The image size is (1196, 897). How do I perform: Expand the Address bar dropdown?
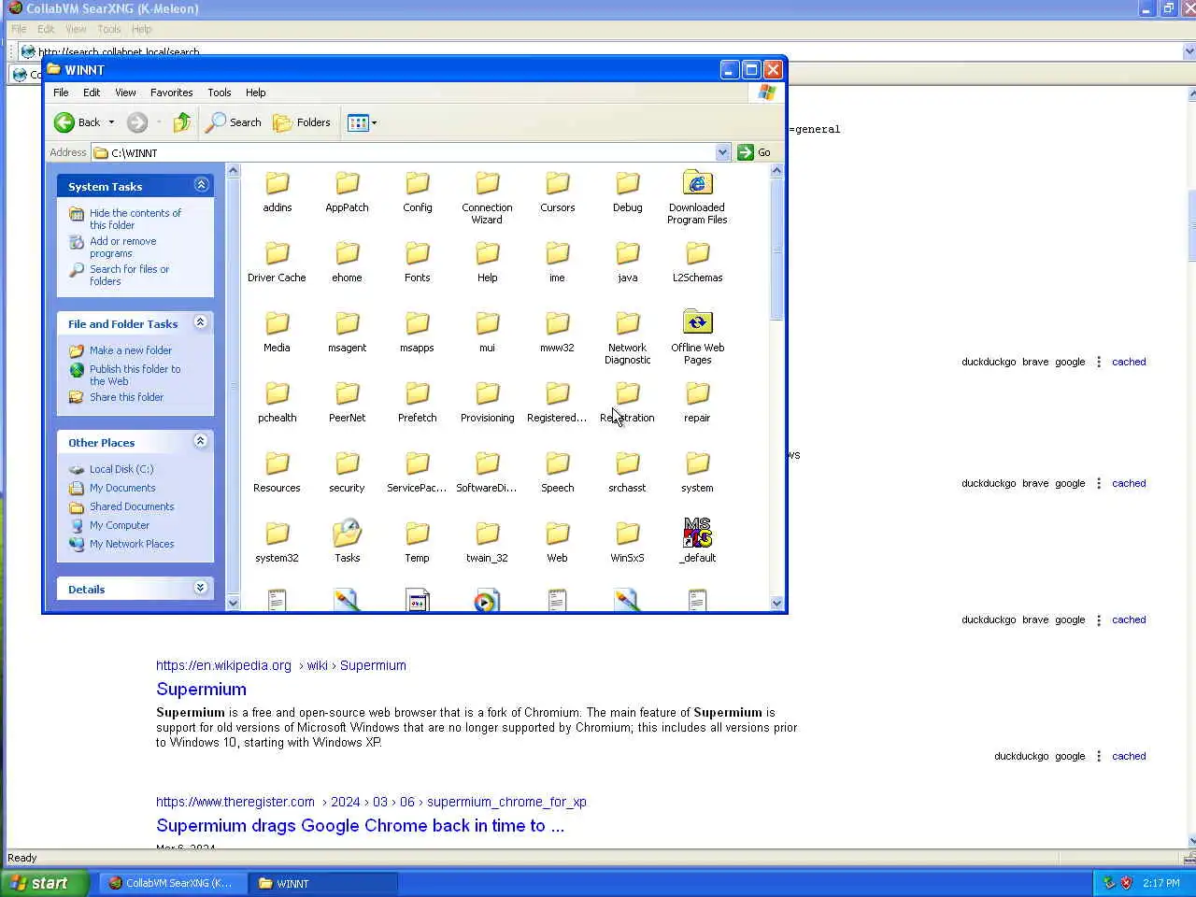click(722, 152)
